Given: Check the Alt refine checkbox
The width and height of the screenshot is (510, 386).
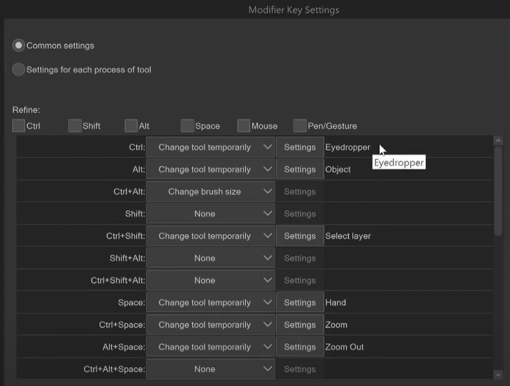Looking at the screenshot, I should (x=131, y=126).
